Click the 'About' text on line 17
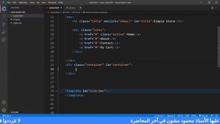Screen dimensions: 220x124 coord(105,39)
